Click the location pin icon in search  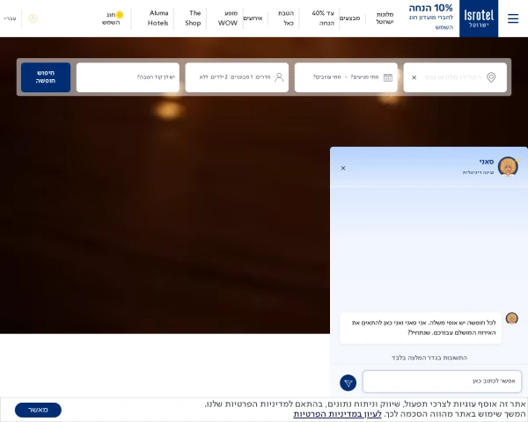click(491, 77)
